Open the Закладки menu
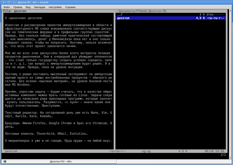 [39, 7]
